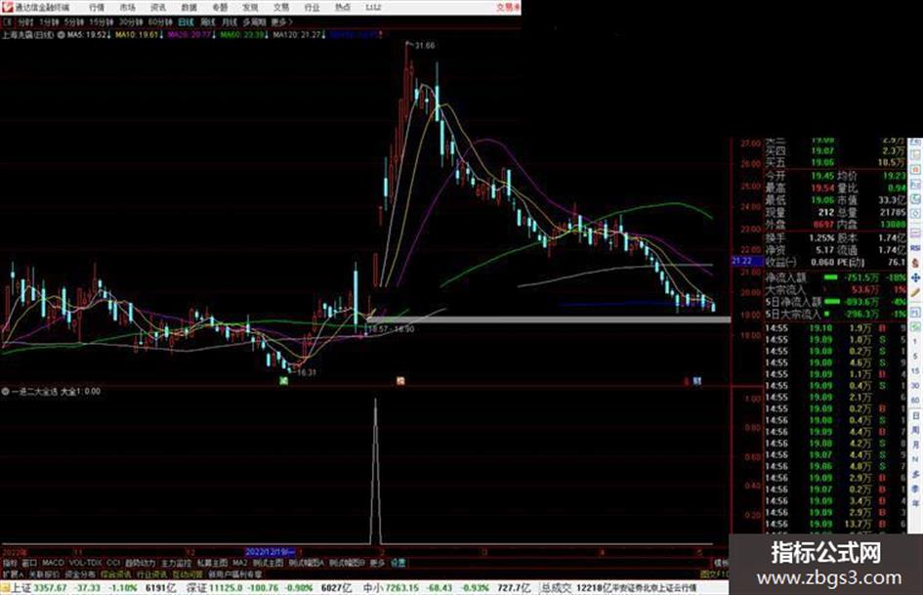Open the 资讯 menu
The width and height of the screenshot is (923, 595).
pos(158,7)
